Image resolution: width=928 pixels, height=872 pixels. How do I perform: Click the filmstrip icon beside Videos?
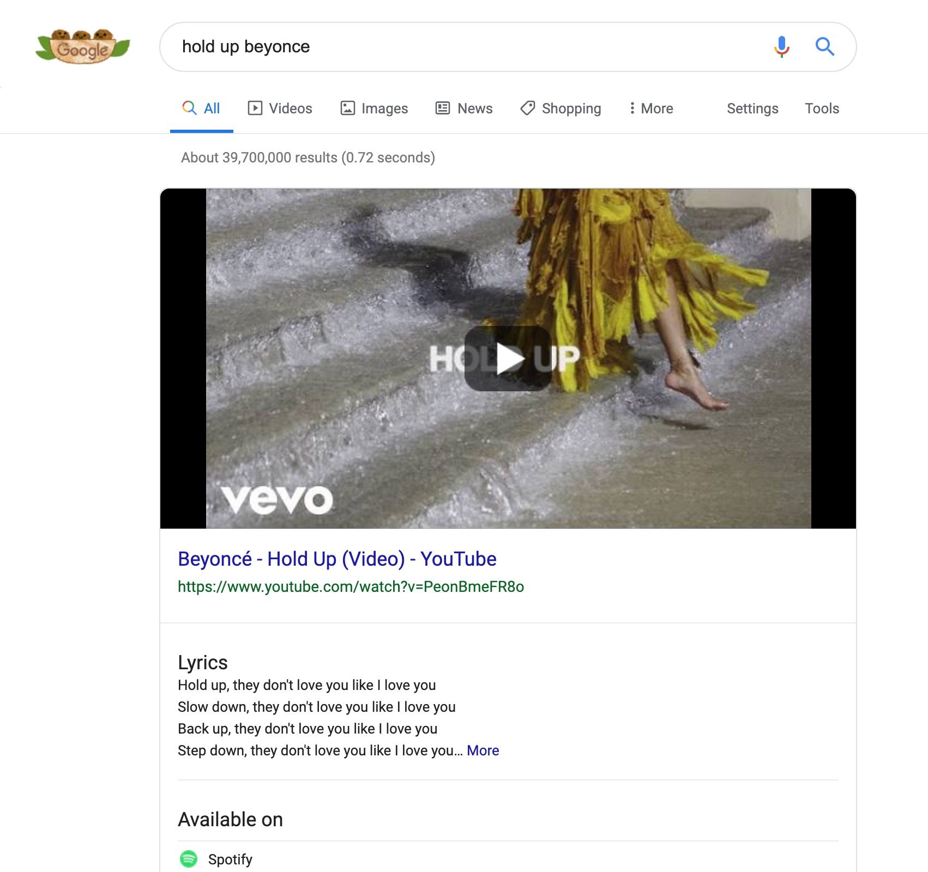[255, 107]
